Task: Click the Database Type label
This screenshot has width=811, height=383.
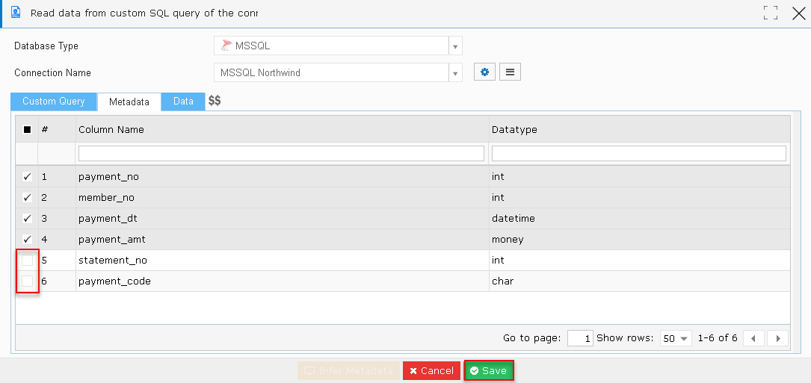Action: tap(46, 46)
